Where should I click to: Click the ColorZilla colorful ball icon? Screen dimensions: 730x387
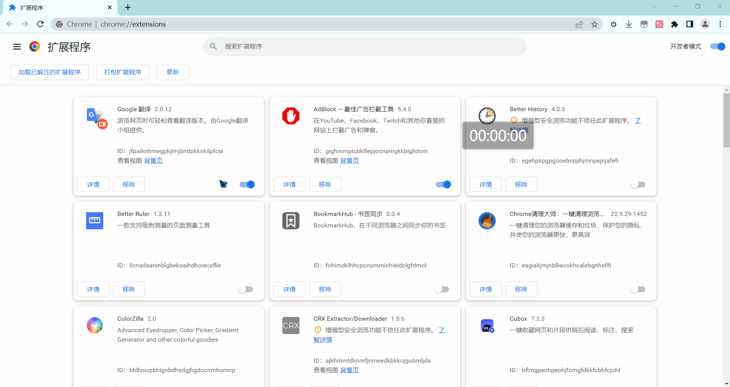pos(94,325)
